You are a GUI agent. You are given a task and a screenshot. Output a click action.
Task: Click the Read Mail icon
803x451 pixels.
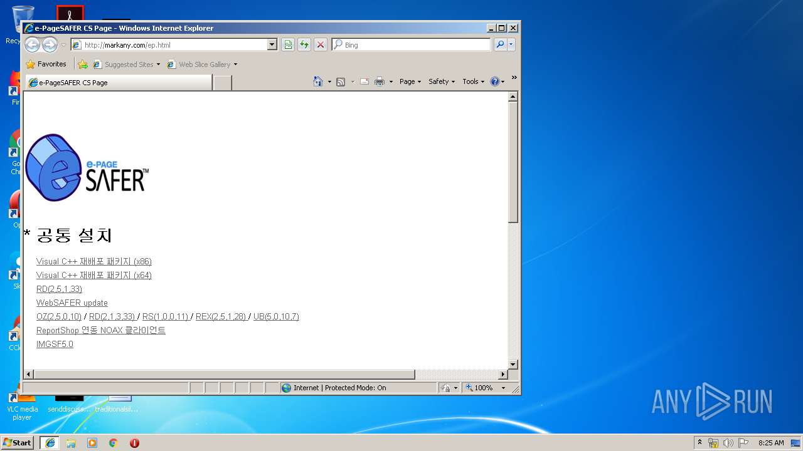click(364, 81)
